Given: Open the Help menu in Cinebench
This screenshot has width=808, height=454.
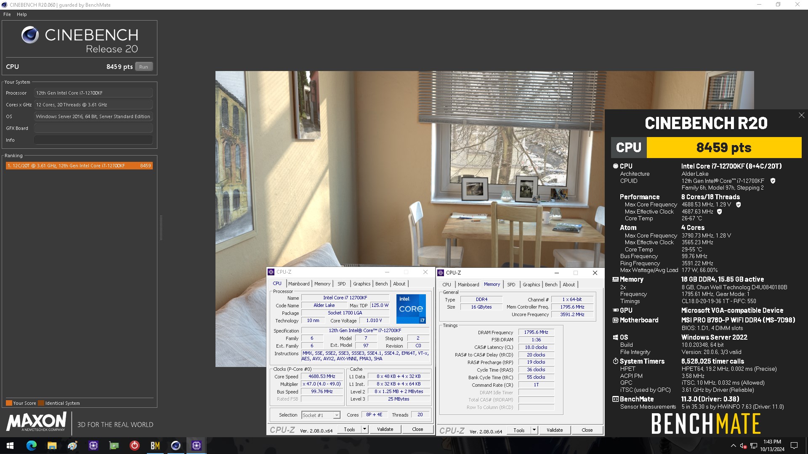Looking at the screenshot, I should [22, 14].
